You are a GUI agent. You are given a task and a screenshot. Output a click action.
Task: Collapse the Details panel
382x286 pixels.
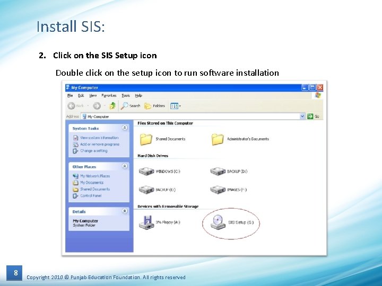[x=125, y=211]
